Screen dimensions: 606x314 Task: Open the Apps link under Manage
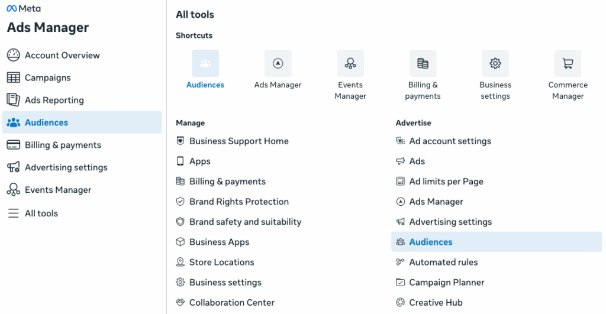tap(200, 161)
